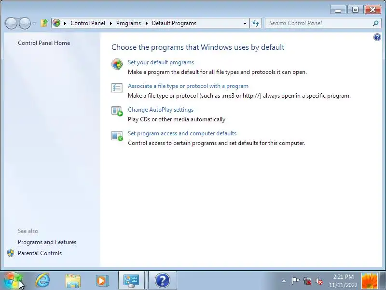Image resolution: width=386 pixels, height=290 pixels.
Task: Click the Set your default programs icon
Action: click(117, 64)
